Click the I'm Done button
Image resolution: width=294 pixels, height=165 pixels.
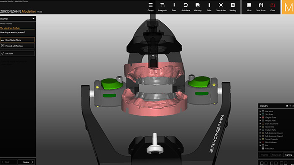pos(18,54)
